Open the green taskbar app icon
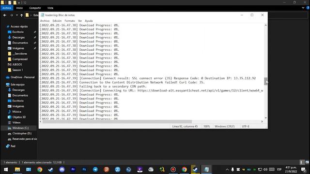This screenshot has width=310, height=174. point(162,170)
